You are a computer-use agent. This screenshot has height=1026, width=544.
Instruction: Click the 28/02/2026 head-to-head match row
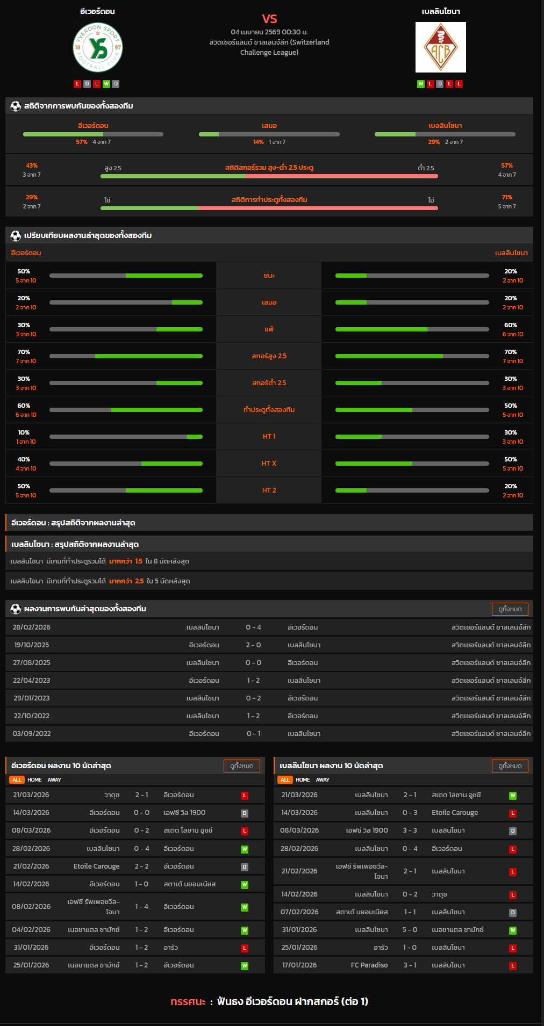click(269, 627)
